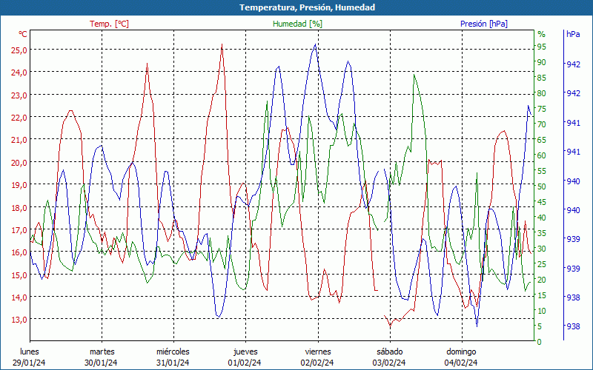The image size is (593, 370).
Task: Click the '24,0' temperature axis value
Action: (x=19, y=72)
